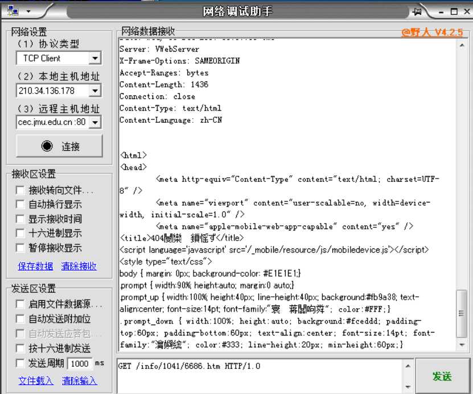Click the 清除输入 link
The width and height of the screenshot is (473, 394).
click(x=79, y=381)
